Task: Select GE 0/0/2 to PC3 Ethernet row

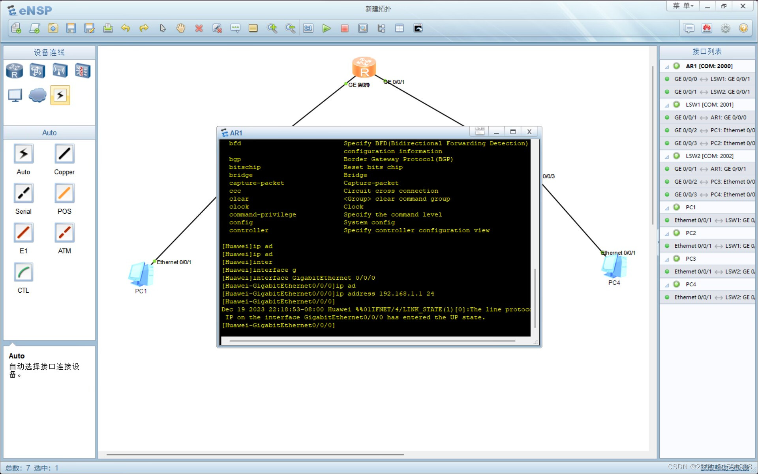Action: 707,182
